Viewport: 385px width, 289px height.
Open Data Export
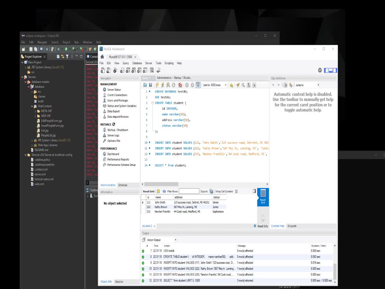tap(113, 111)
